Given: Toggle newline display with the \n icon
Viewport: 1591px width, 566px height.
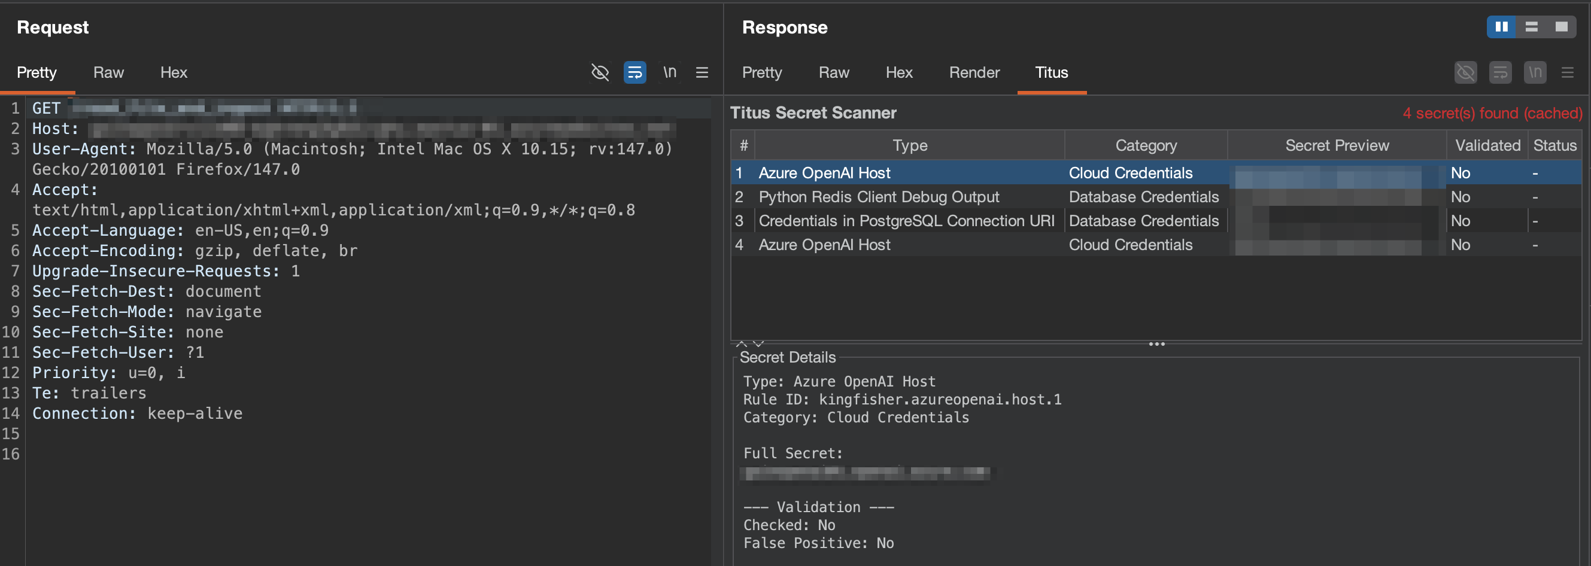Looking at the screenshot, I should (670, 72).
